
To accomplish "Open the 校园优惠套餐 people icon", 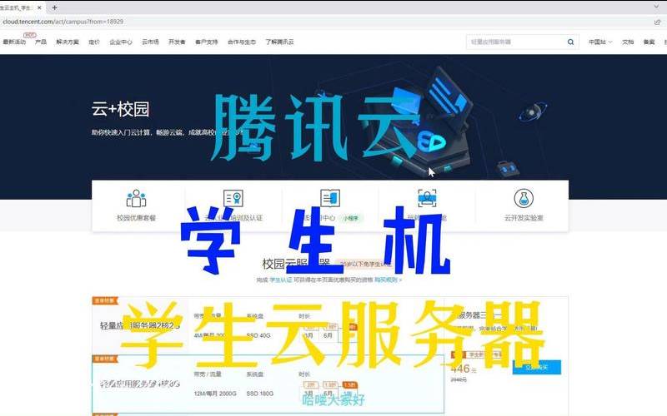I will [136, 198].
